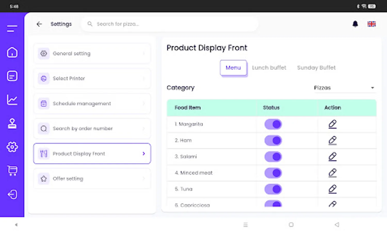Disable the Margarita status toggle
The image size is (387, 232).
point(273,124)
